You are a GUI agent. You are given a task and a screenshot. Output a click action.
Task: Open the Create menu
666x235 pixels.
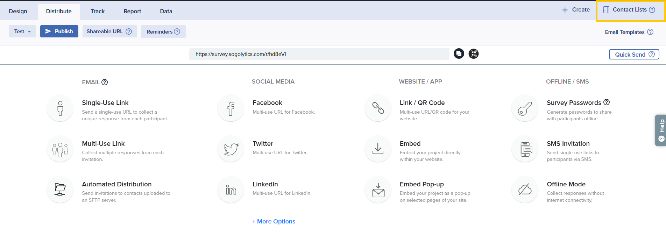point(576,10)
